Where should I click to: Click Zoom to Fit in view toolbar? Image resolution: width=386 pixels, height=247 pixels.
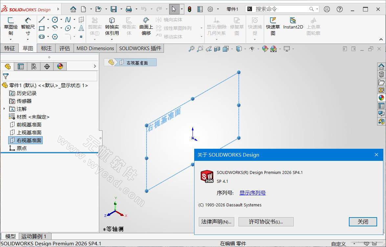coord(191,49)
